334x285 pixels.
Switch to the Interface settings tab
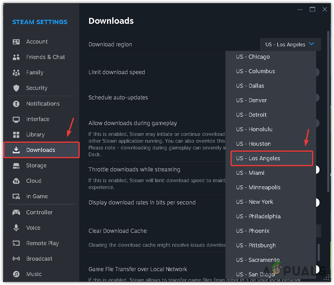click(x=38, y=119)
